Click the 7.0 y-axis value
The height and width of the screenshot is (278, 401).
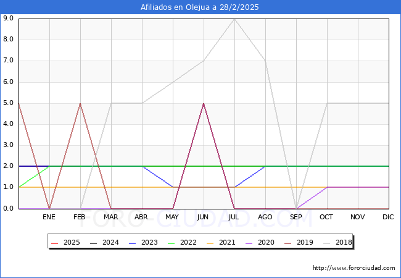coord(9,61)
